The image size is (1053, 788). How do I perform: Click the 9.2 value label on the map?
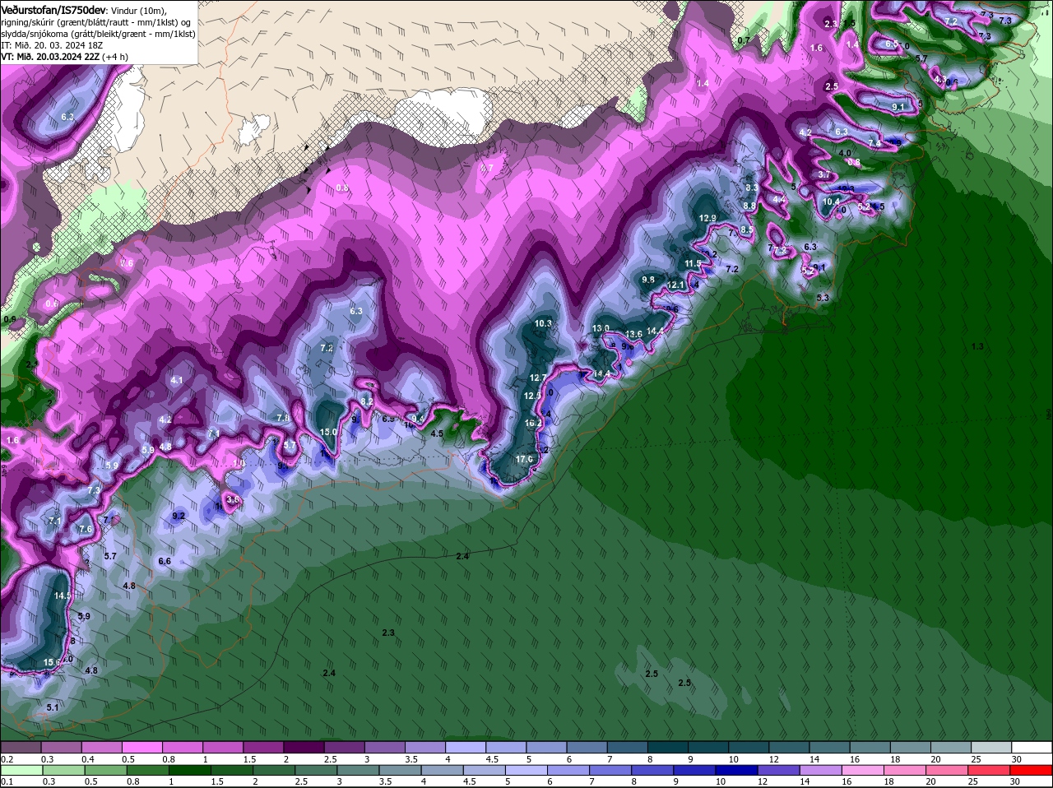[x=179, y=516]
